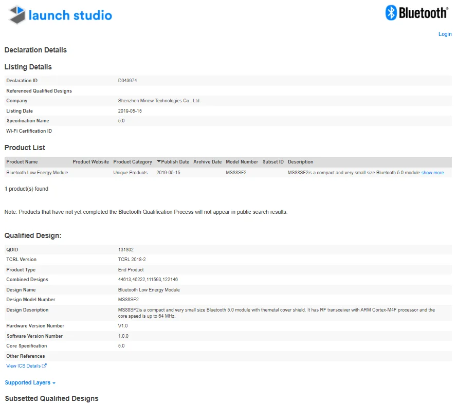The height and width of the screenshot is (404, 457).
Task: Click the show more link in Description
Action: pyautogui.click(x=432, y=173)
